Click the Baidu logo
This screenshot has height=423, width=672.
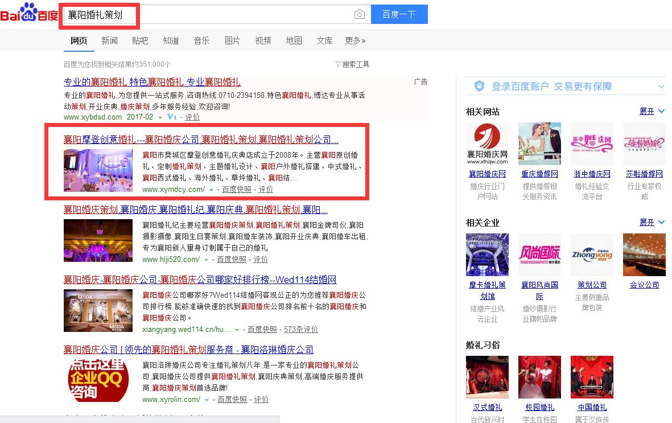(29, 13)
